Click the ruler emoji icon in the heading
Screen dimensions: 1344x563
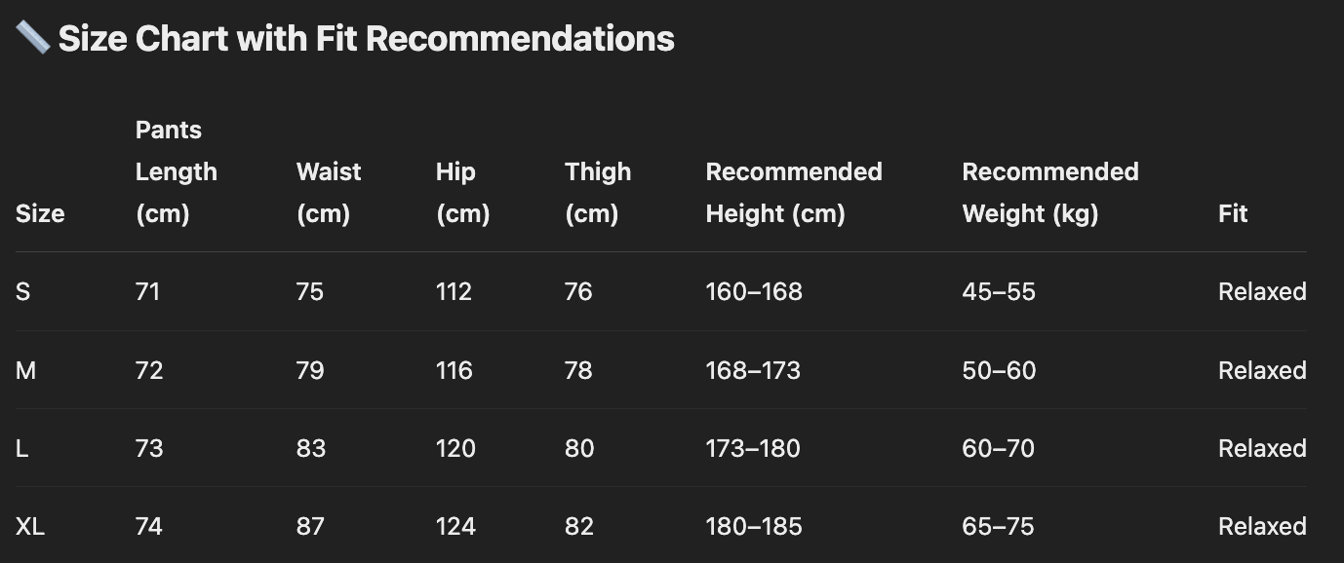(x=33, y=38)
